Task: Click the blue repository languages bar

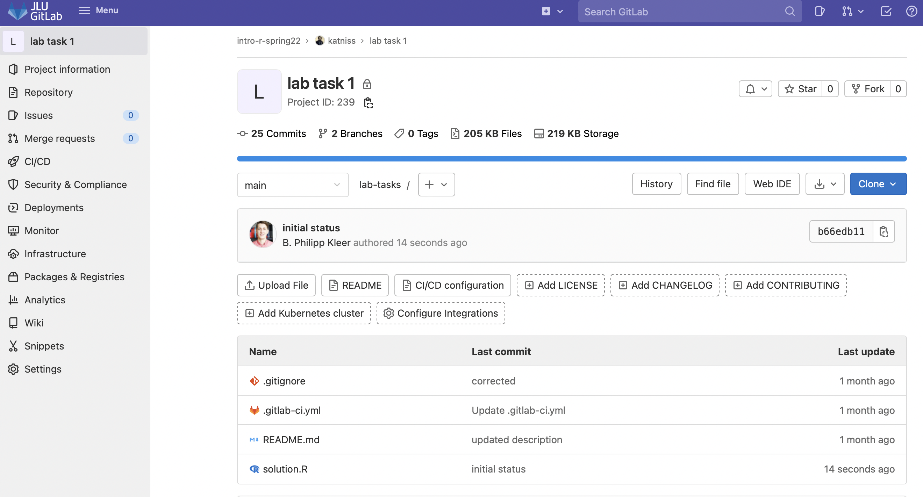Action: point(572,159)
